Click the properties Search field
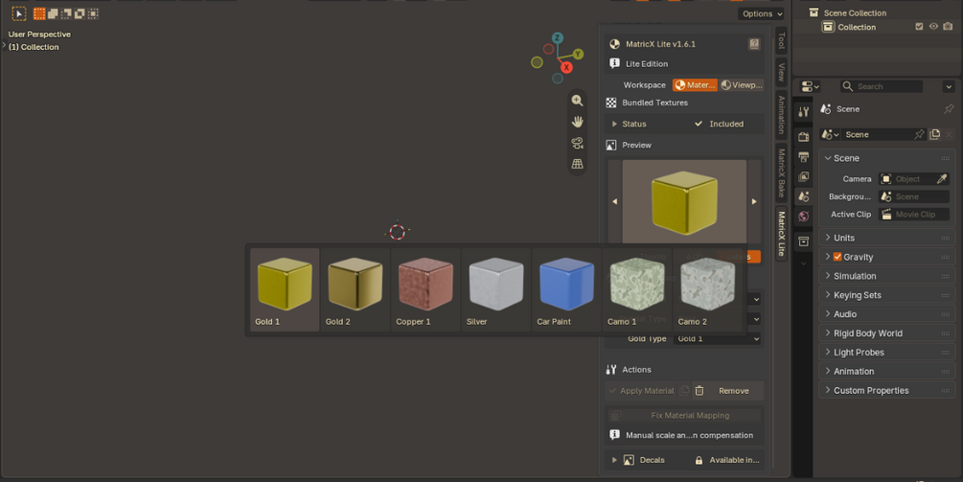The image size is (963, 482). pyautogui.click(x=881, y=86)
